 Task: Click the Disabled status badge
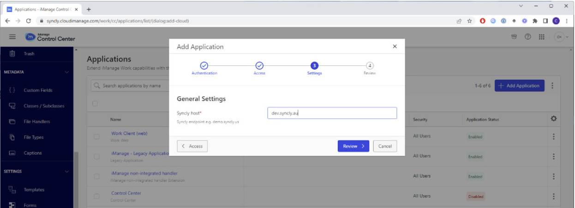coord(476,196)
